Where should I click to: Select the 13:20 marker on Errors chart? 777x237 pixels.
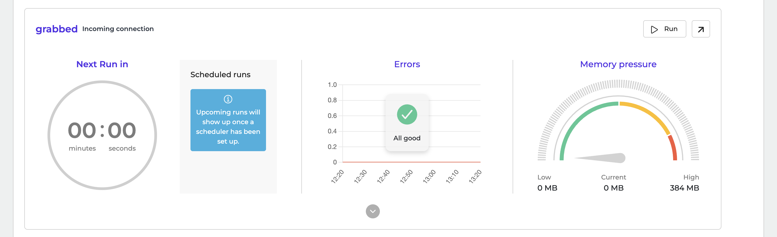[x=475, y=177]
